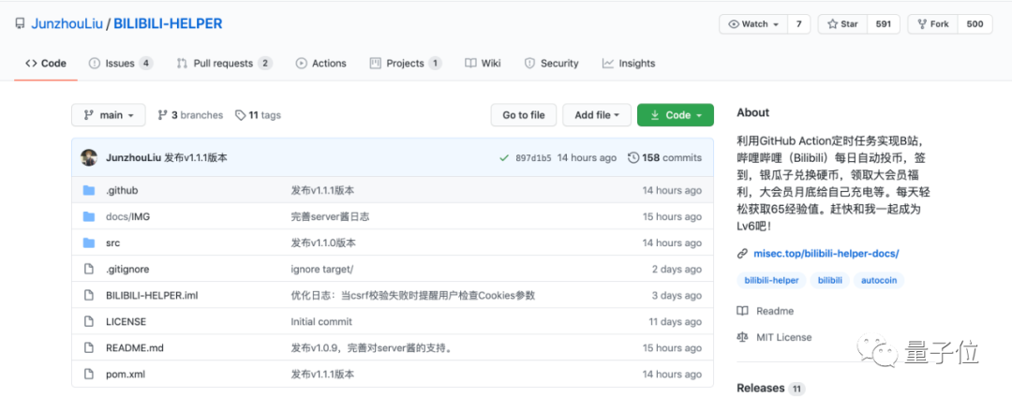View the 11 tags link
Image resolution: width=1012 pixels, height=397 pixels.
click(x=259, y=115)
